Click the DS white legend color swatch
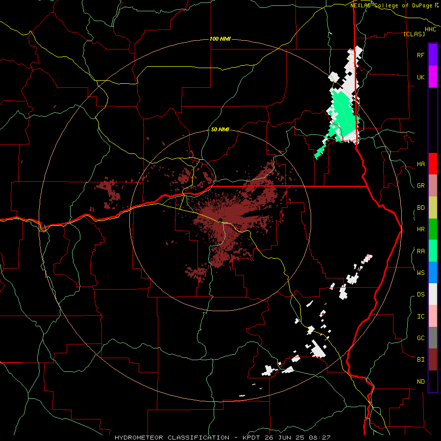The width and height of the screenshot is (441, 441). point(433,294)
